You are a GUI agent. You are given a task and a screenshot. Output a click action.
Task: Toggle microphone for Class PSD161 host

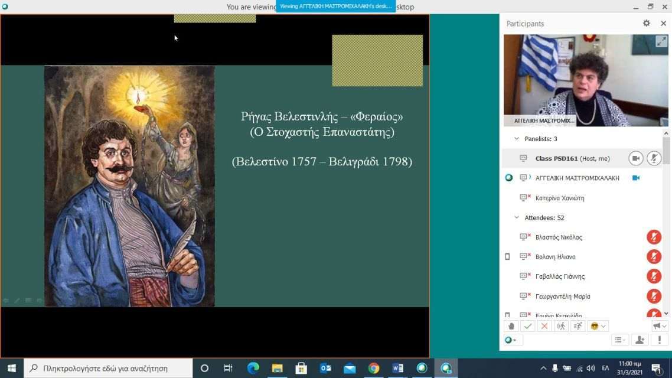click(654, 158)
